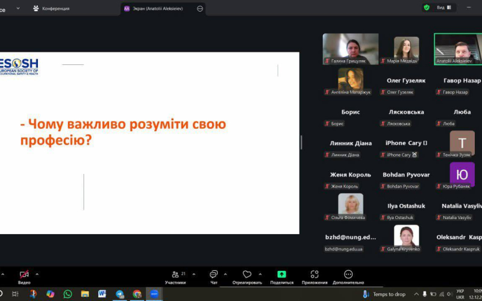Expand arrow next to Участники
Viewport: 482px width, 301px height.
click(190, 274)
